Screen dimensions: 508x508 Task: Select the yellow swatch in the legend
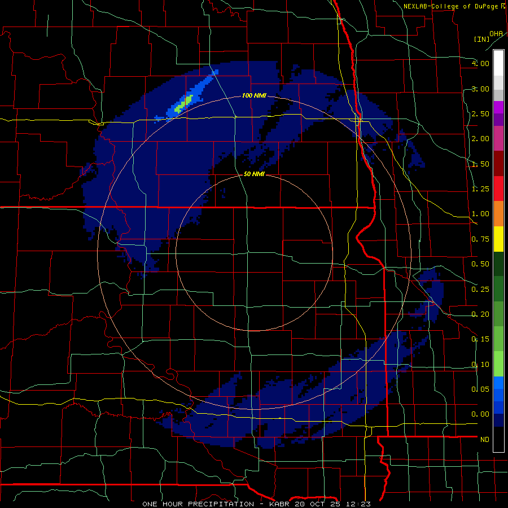click(498, 239)
